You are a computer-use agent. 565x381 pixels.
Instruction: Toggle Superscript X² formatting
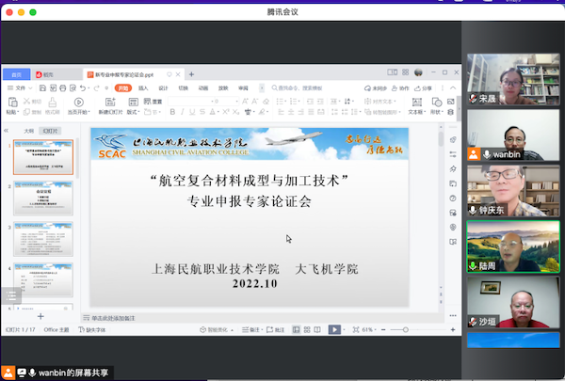226,112
